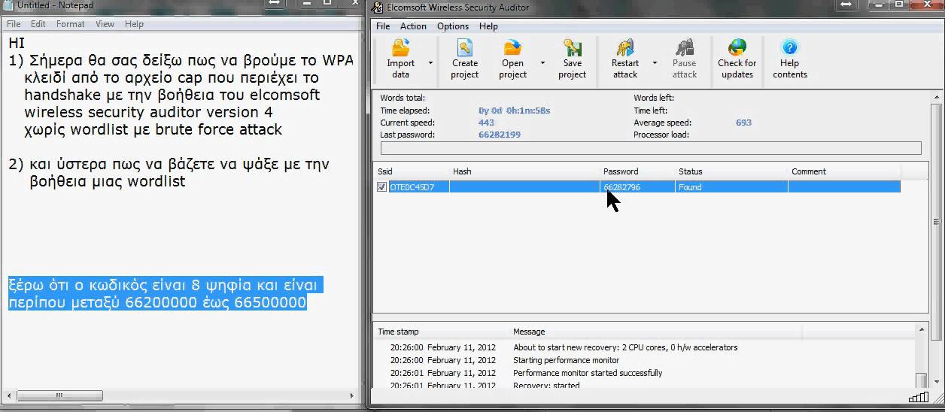The image size is (945, 412).
Task: Click the Notepad title bar icon
Action: 8,5
